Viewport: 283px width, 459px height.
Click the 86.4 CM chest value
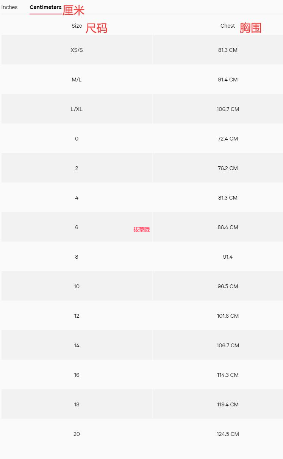228,227
